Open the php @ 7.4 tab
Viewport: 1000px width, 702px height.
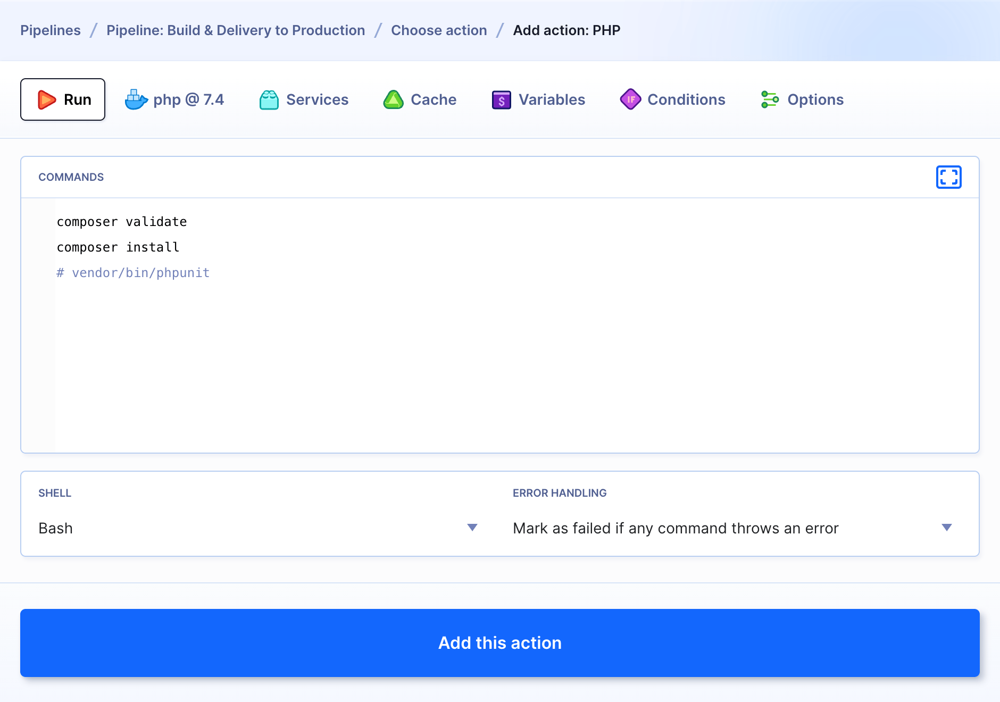pyautogui.click(x=174, y=99)
